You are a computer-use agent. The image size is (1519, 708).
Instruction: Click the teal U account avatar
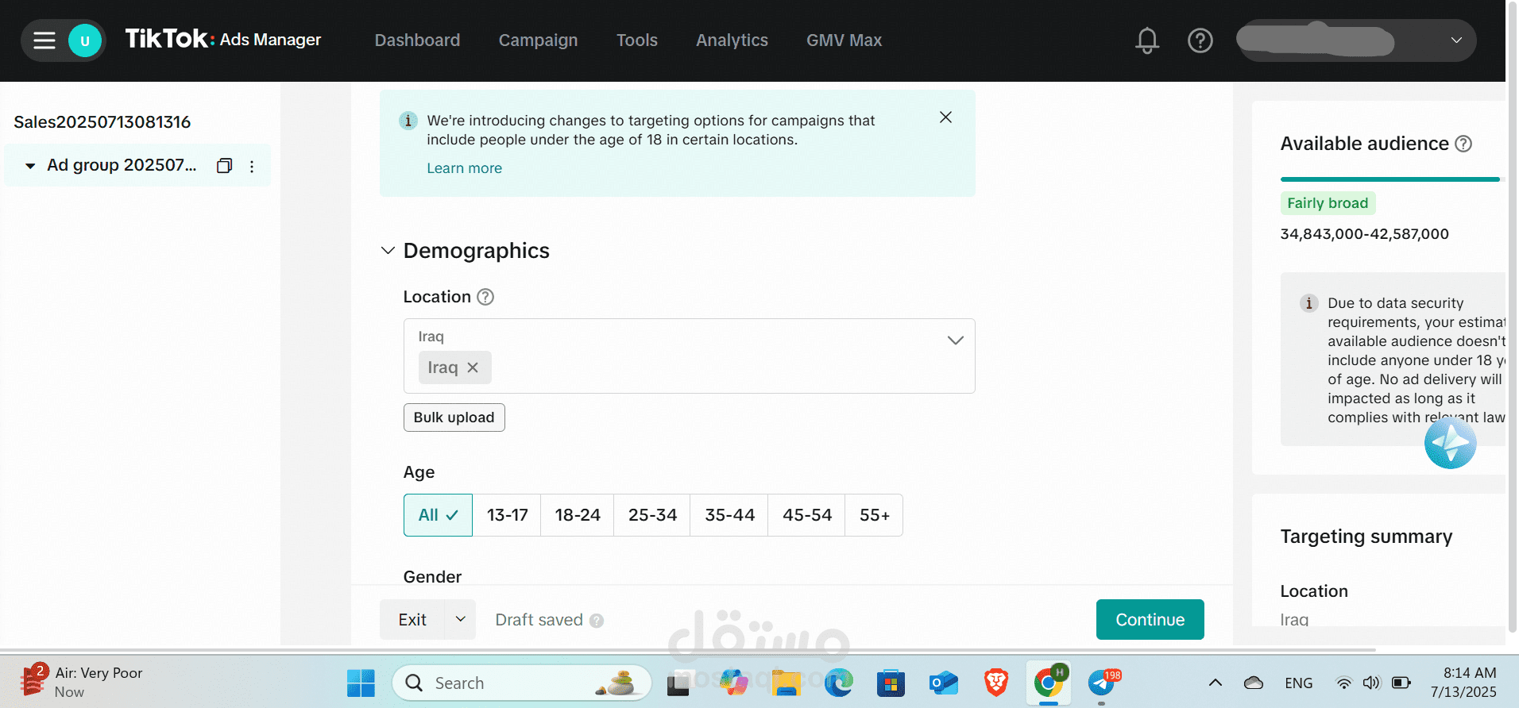[85, 40]
